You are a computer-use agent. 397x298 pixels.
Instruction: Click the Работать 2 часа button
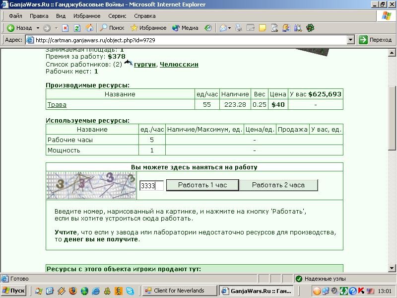point(278,185)
